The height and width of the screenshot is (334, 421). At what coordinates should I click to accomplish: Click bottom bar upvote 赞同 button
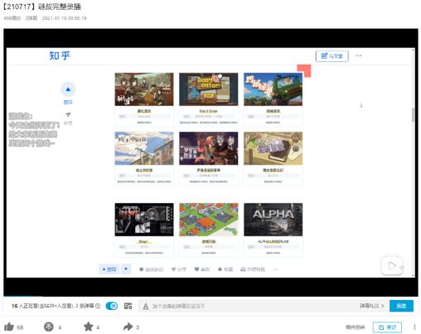click(109, 269)
